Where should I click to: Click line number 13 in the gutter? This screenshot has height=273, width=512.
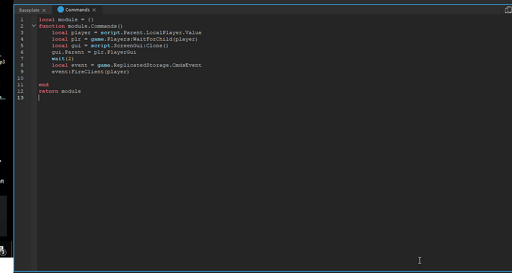coord(20,97)
